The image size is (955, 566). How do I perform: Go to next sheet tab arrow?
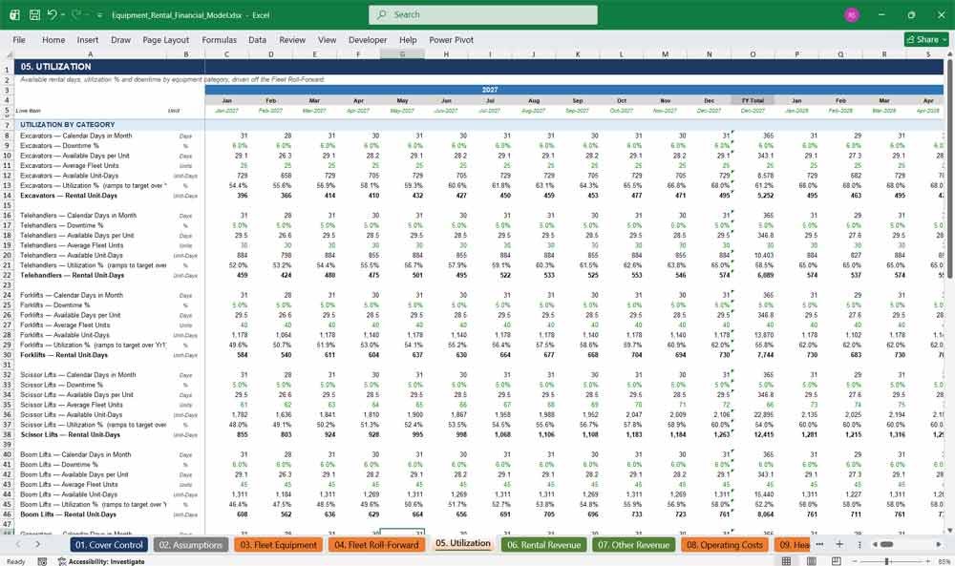(37, 544)
